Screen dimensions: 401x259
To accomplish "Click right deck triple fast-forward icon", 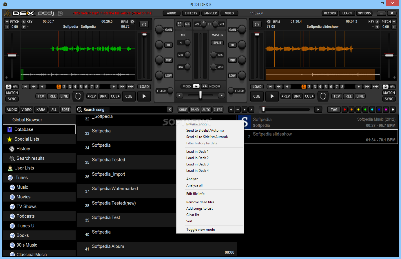I will (375, 87).
